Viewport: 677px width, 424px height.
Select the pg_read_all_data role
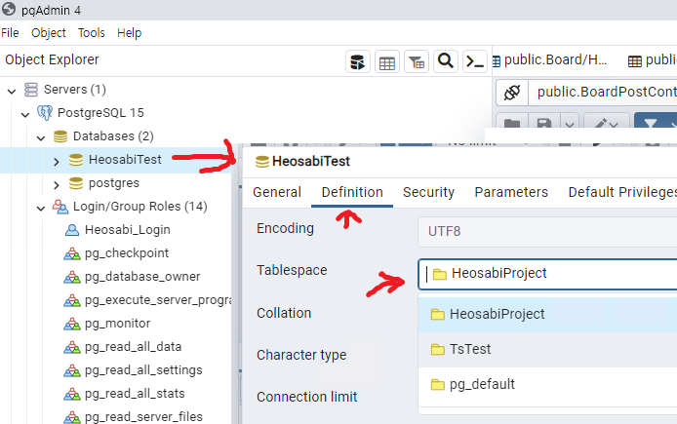click(x=133, y=347)
